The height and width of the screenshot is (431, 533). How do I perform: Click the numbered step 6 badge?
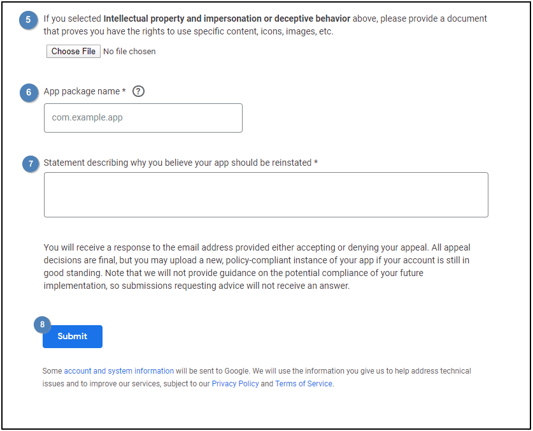(29, 92)
